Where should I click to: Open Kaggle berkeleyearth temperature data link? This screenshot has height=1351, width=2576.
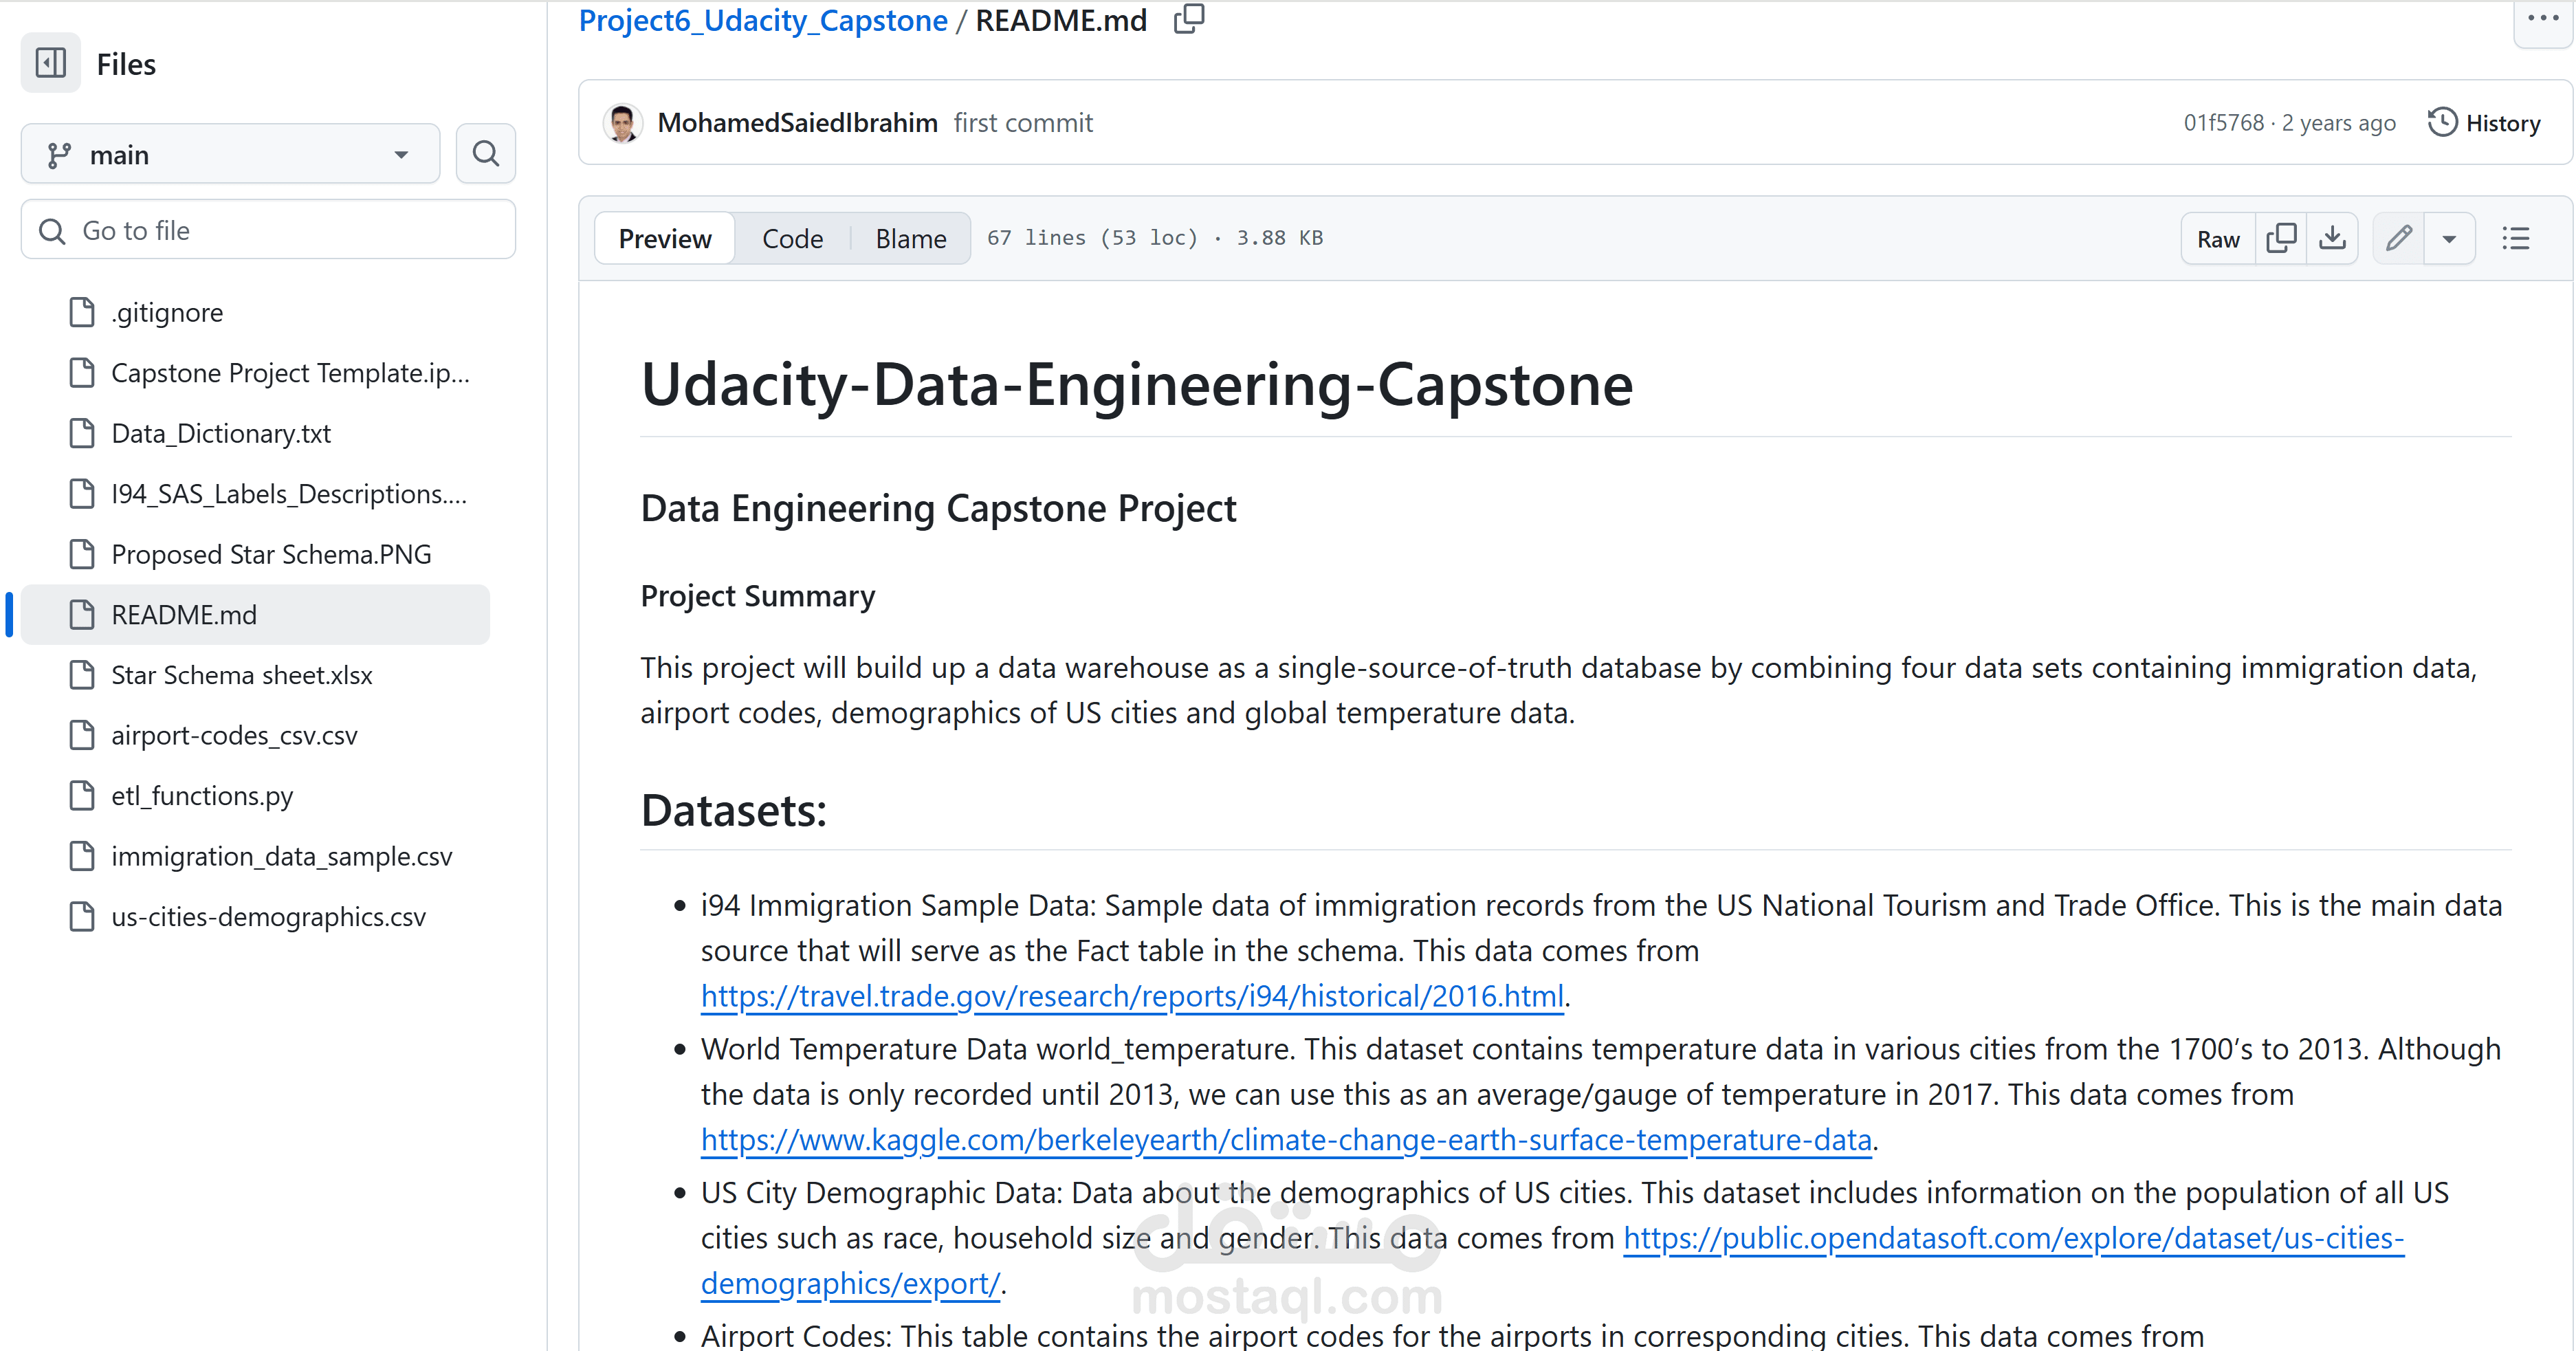(1286, 1140)
